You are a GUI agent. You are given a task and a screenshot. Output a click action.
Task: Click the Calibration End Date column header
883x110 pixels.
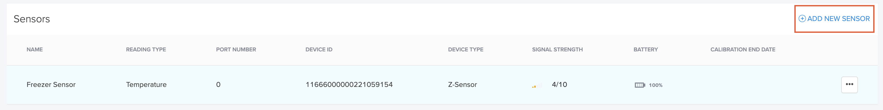[x=743, y=49]
